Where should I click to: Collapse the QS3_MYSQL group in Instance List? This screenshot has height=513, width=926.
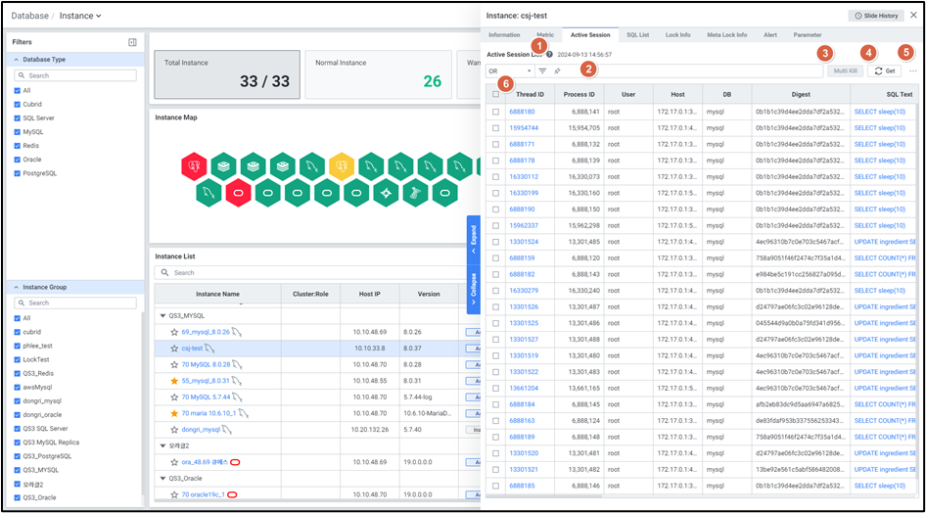162,316
